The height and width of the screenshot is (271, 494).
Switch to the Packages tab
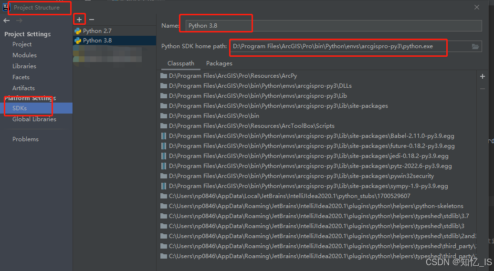coord(219,63)
